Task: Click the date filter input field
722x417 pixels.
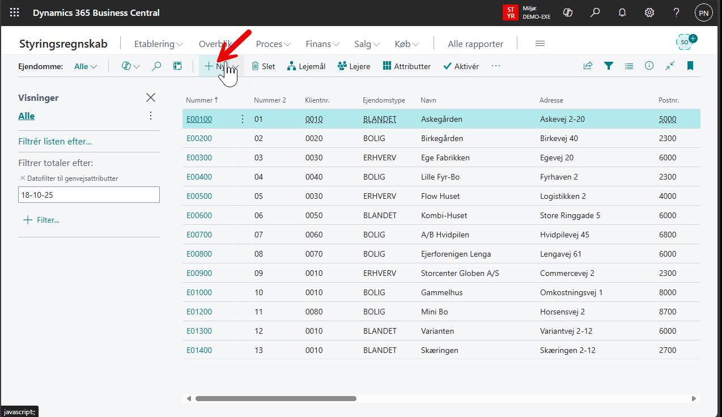Action: [x=89, y=195]
